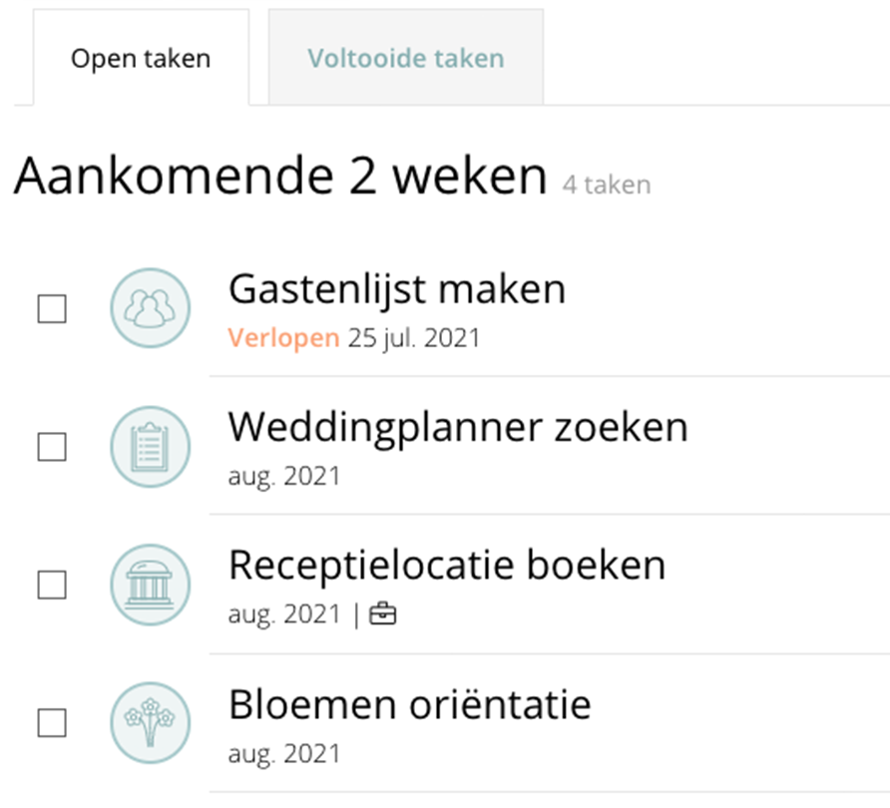Click the Aankomende 2 weken heading
Image resolution: width=890 pixels, height=808 pixels.
tap(280, 178)
